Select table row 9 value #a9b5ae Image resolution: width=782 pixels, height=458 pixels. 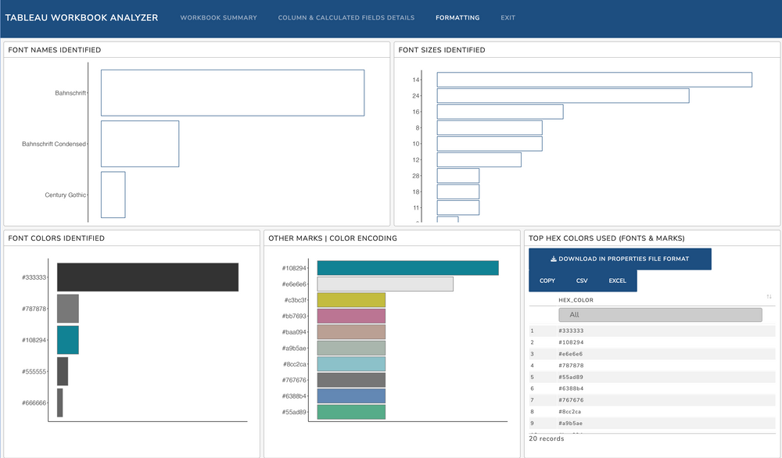click(x=571, y=423)
